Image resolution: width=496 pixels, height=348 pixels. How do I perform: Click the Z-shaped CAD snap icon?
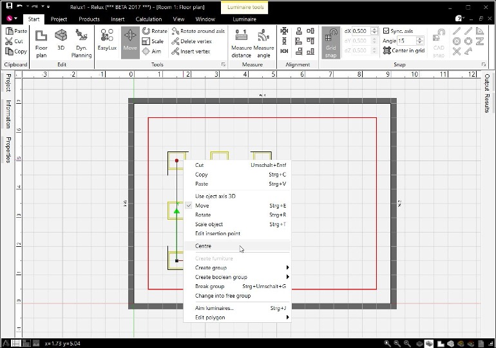click(480, 41)
